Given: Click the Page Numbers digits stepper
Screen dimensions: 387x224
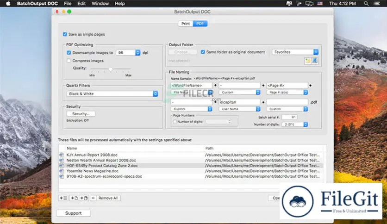Looking at the screenshot, I should (230, 122).
